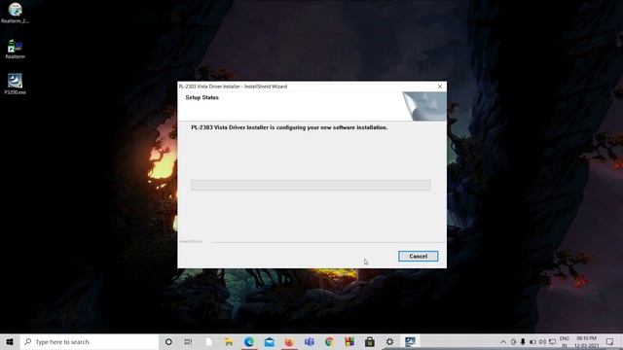This screenshot has width=623, height=350.
Task: Cancel the PL-2303 driver installation
Action: (418, 257)
